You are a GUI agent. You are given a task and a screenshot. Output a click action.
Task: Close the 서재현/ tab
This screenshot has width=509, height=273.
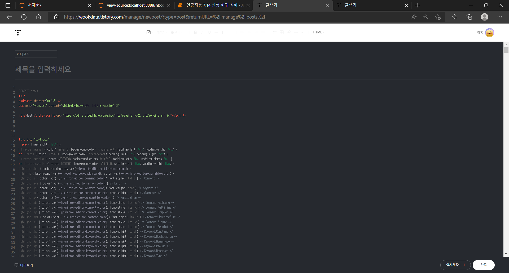90,5
